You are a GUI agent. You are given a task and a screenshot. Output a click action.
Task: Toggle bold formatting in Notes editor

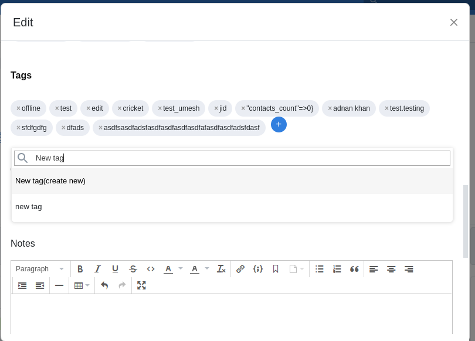pos(80,269)
